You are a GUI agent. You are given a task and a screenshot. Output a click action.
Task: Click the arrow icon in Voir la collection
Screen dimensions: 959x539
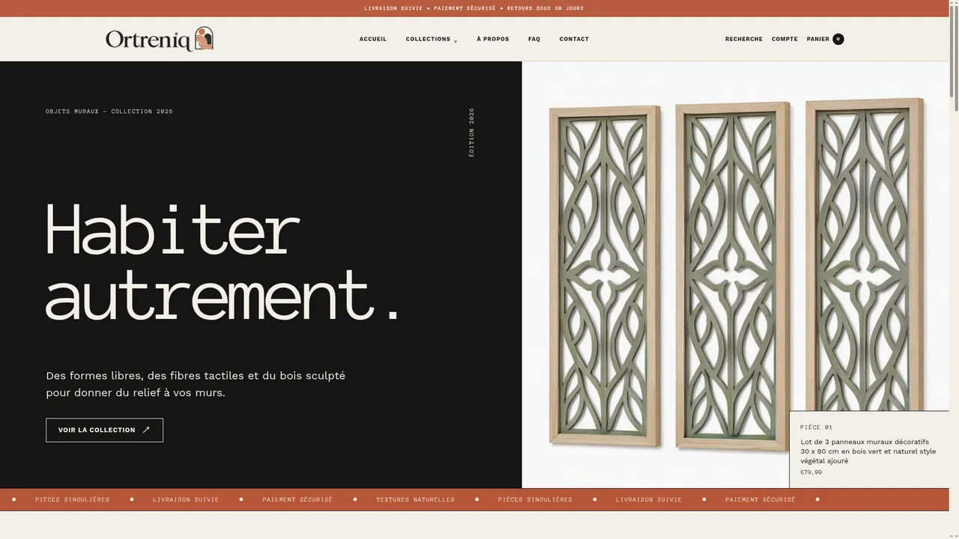pos(146,430)
